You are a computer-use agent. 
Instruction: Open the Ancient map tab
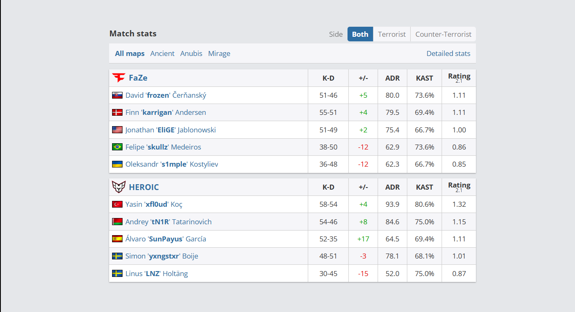tap(162, 53)
